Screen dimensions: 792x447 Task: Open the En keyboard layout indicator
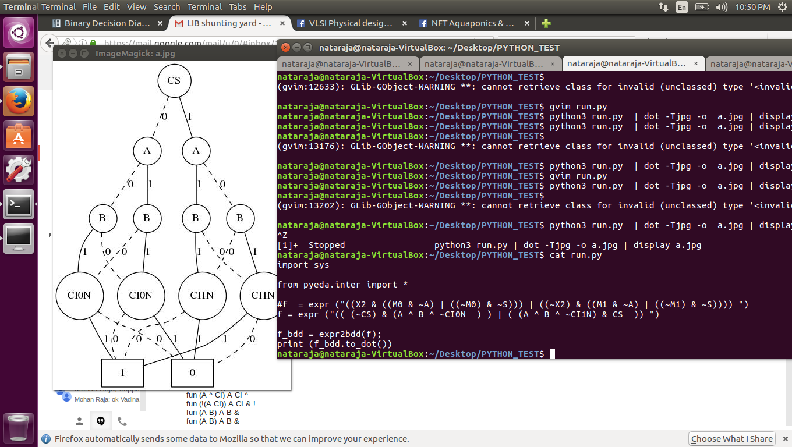tap(682, 7)
